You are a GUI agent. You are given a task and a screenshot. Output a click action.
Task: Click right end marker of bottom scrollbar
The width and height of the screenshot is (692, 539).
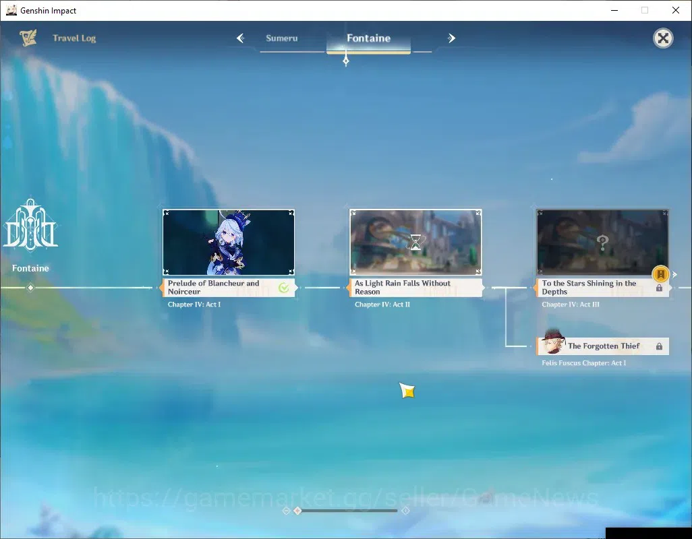pos(405,511)
